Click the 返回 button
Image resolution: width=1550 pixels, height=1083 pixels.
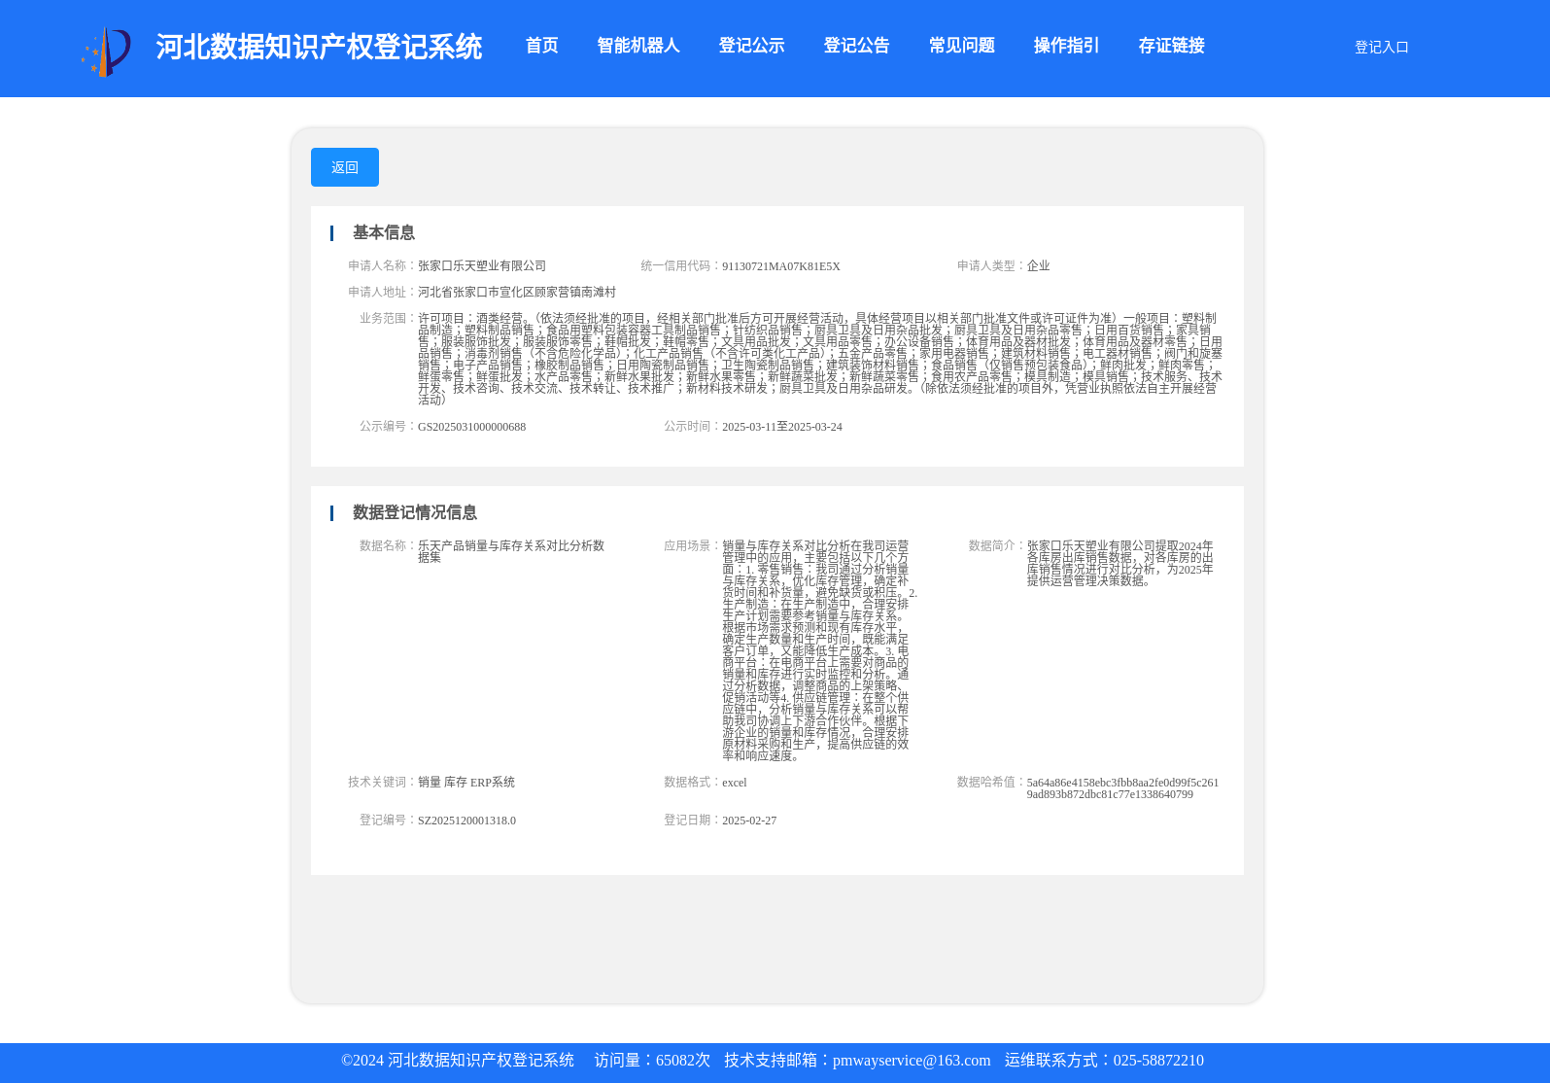(x=345, y=167)
